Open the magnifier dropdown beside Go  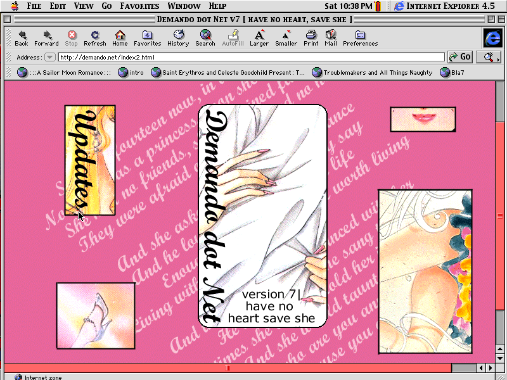(489, 57)
